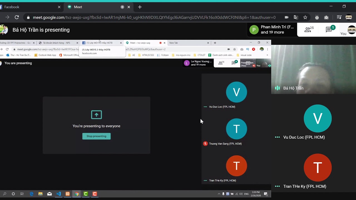The image size is (356, 200).
Task: Open the notification center in taskbar
Action: (x=266, y=194)
